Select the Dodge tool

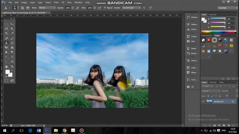[12, 52]
